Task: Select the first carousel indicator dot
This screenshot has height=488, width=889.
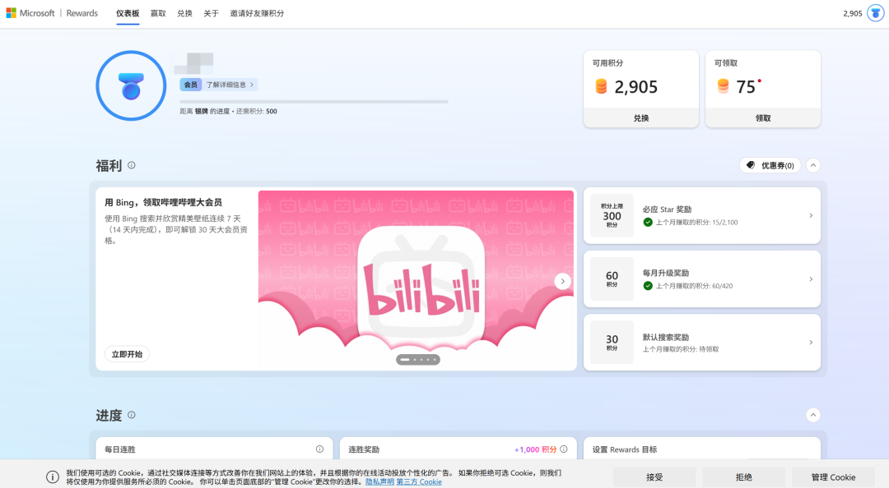Action: pyautogui.click(x=405, y=359)
